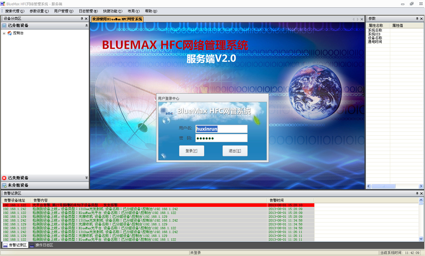Select the red alarm row for 192.168.1.122
This screenshot has height=256, width=425.
coord(158,205)
